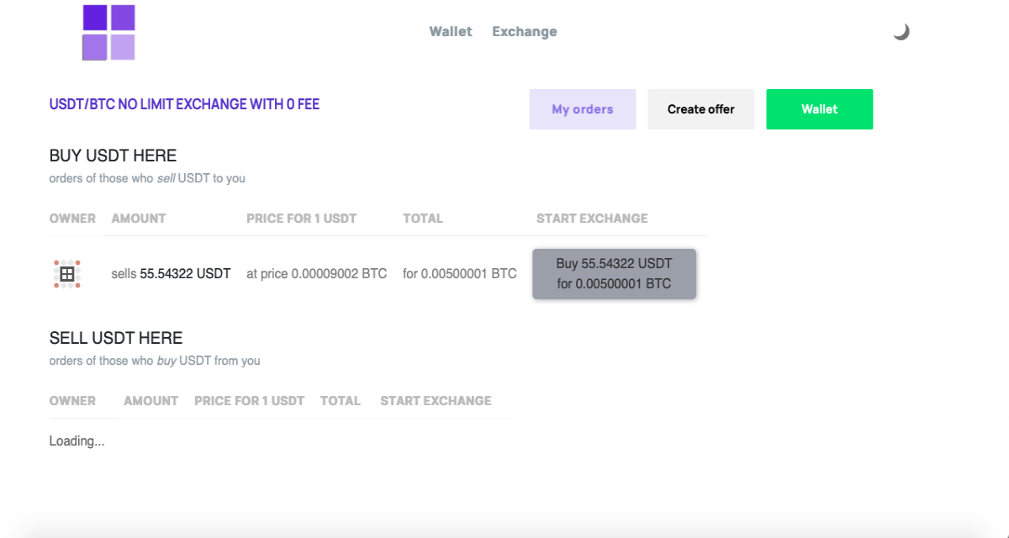1009x538 pixels.
Task: Select the price 0.00009002 BTC cell
Action: pyautogui.click(x=317, y=274)
